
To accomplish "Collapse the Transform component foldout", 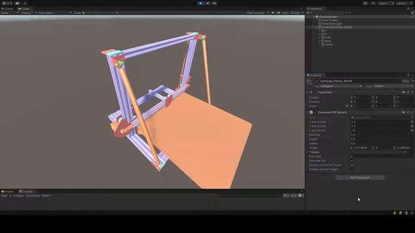I will pos(308,92).
